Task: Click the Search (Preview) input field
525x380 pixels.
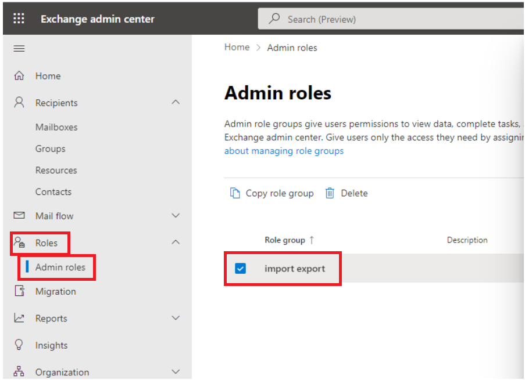Action: [391, 19]
